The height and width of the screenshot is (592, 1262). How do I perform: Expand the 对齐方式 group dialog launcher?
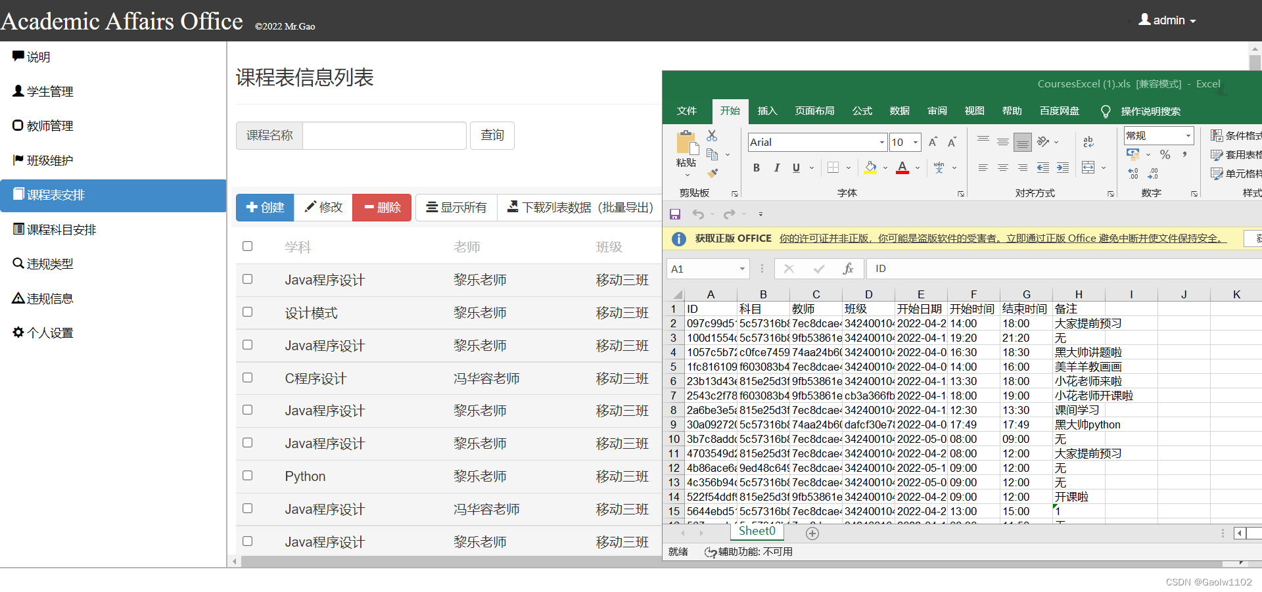point(1111,194)
